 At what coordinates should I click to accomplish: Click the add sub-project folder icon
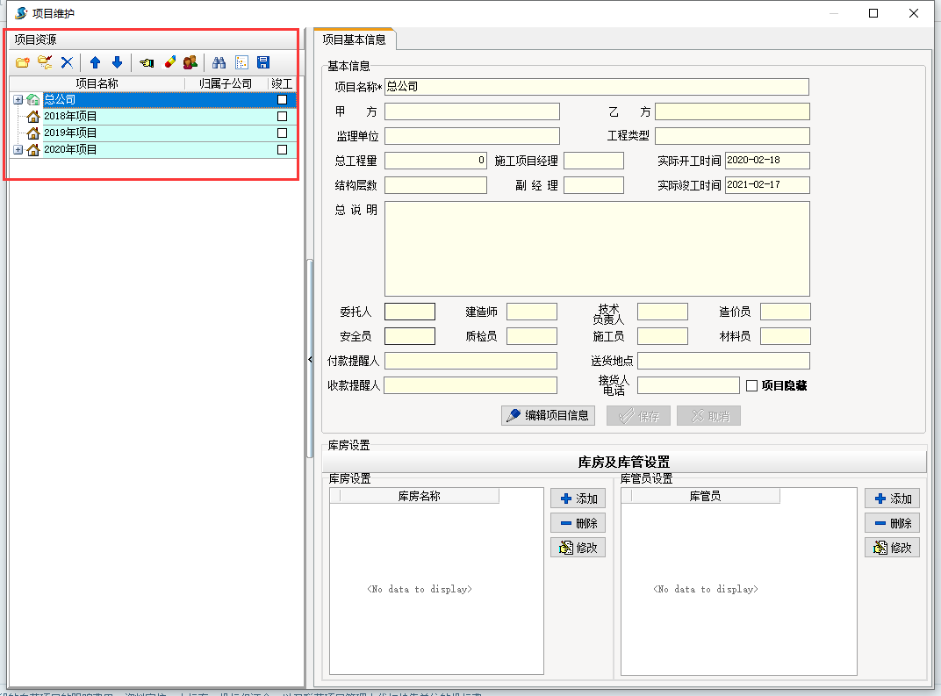45,62
